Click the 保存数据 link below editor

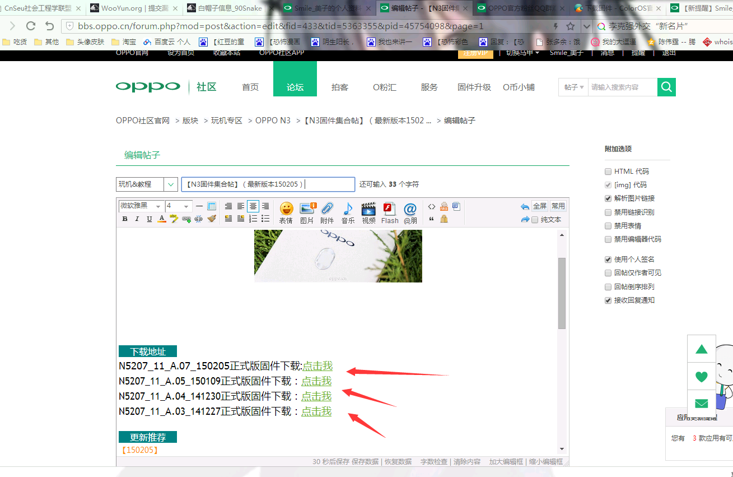click(365, 462)
